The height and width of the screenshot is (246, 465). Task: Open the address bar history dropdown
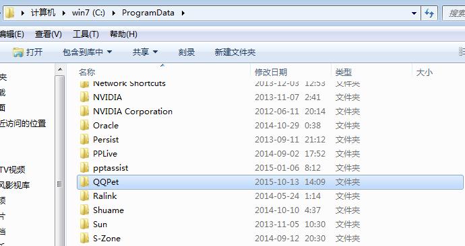414,13
